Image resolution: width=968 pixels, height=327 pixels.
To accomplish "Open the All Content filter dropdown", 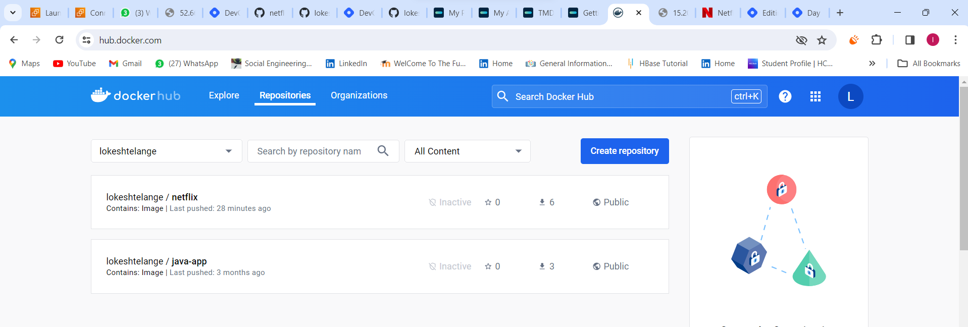I will click(468, 151).
